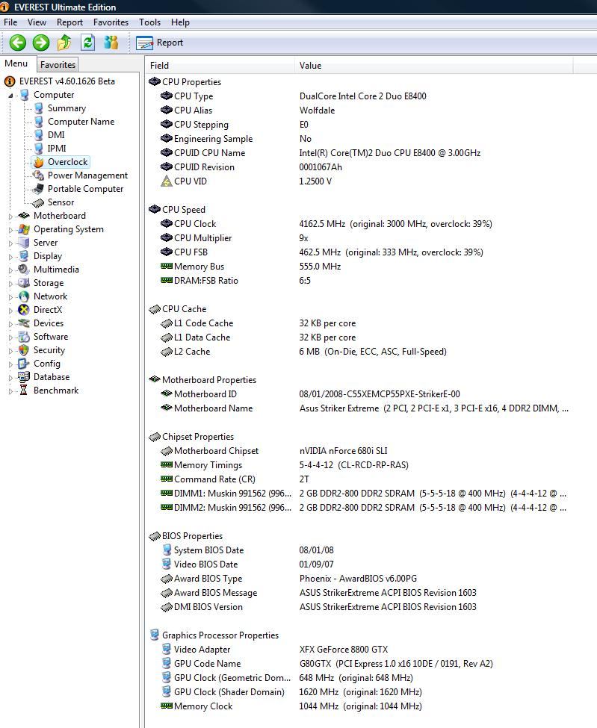Click the Security shield icon
The height and width of the screenshot is (728, 597).
click(x=24, y=350)
